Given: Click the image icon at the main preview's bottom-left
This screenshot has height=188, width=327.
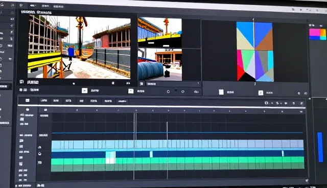Looking at the screenshot, I should 21,82.
